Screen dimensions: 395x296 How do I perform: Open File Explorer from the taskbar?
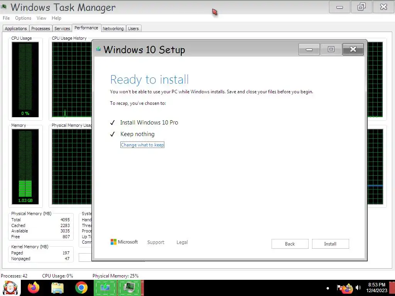click(57, 288)
